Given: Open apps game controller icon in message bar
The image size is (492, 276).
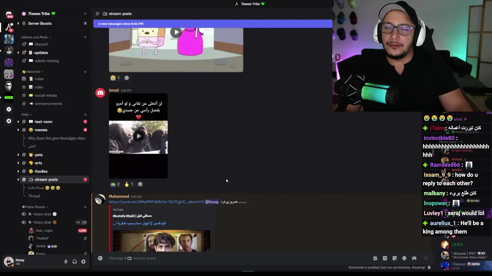Looking at the screenshot, I should 414,258.
